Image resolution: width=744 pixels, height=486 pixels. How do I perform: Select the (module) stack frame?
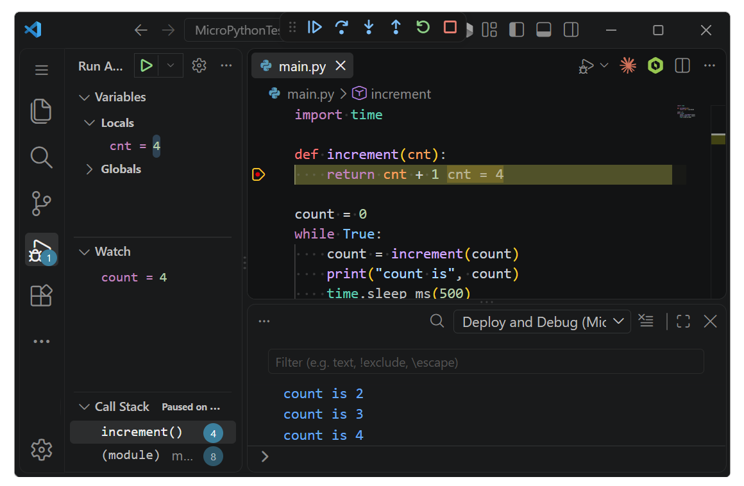153,456
